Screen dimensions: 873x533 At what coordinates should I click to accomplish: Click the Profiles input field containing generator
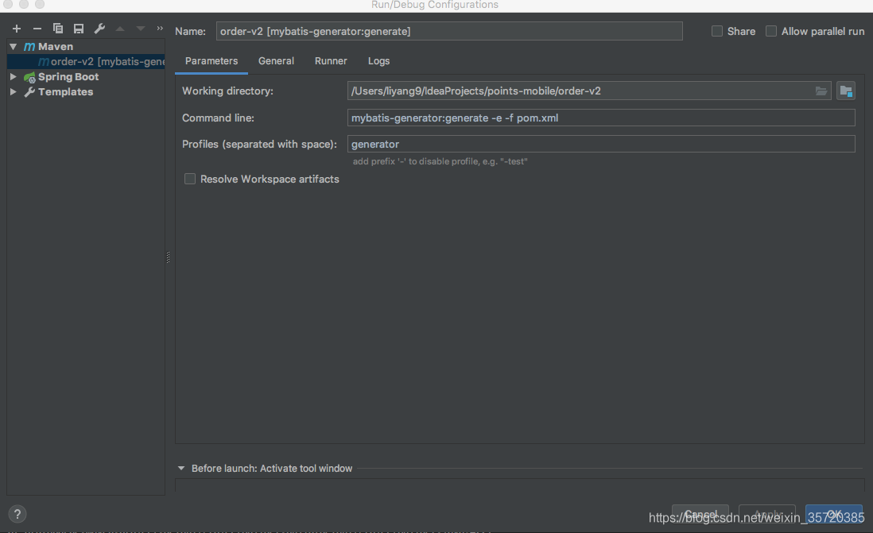point(601,144)
